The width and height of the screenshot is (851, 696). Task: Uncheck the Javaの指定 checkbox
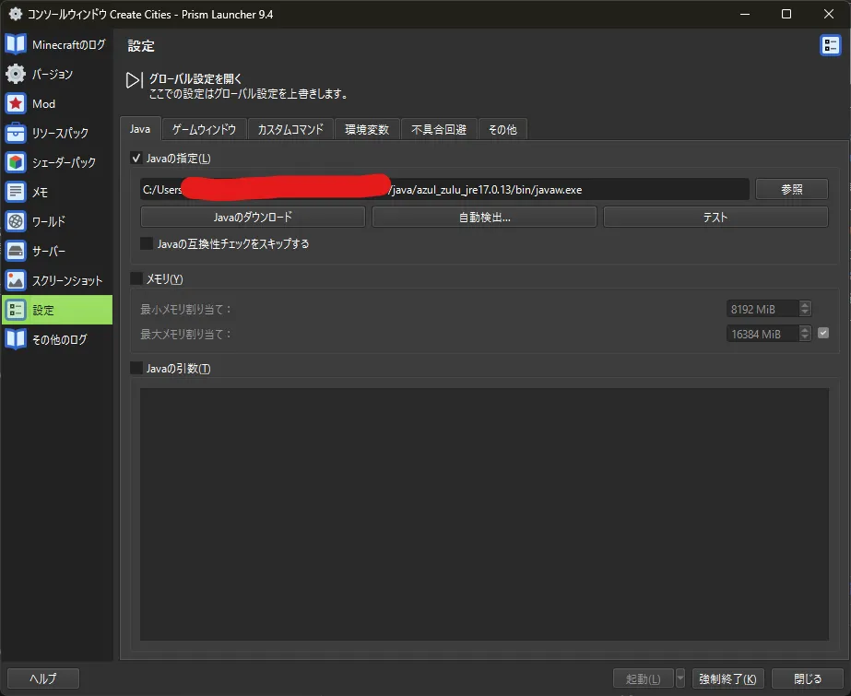click(138, 159)
